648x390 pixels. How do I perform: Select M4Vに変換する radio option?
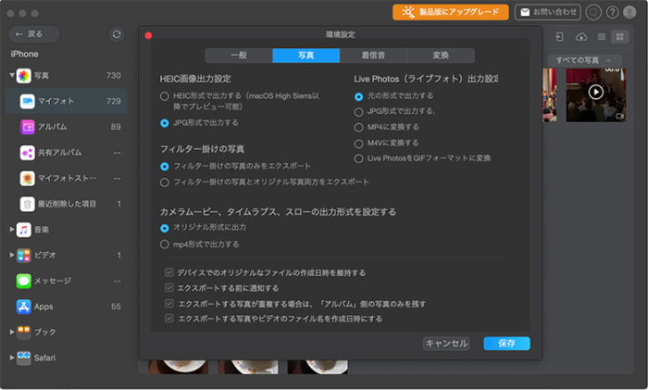[x=359, y=144]
